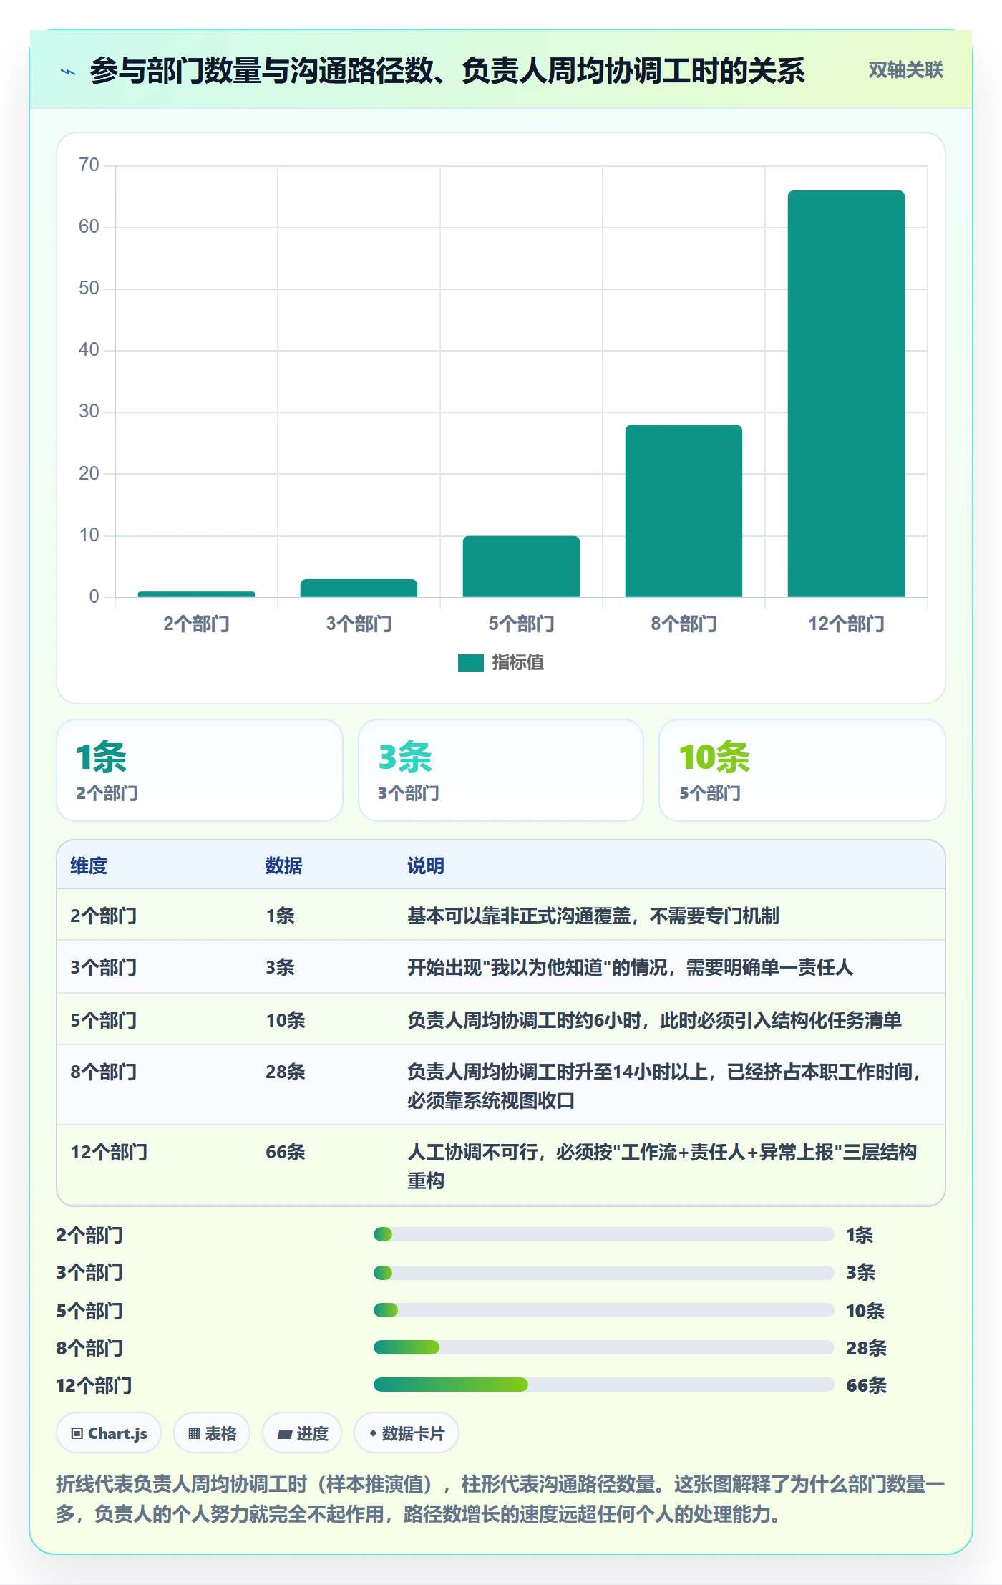Screen dimensions: 1002x1585
Task: Click the 66条 value beside the progress bar
Action: [x=866, y=1385]
